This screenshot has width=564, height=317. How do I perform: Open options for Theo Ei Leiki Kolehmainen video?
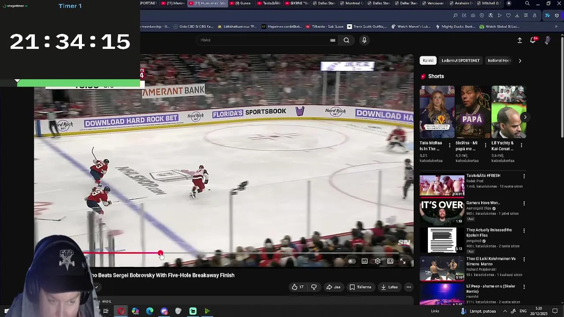[x=524, y=259]
